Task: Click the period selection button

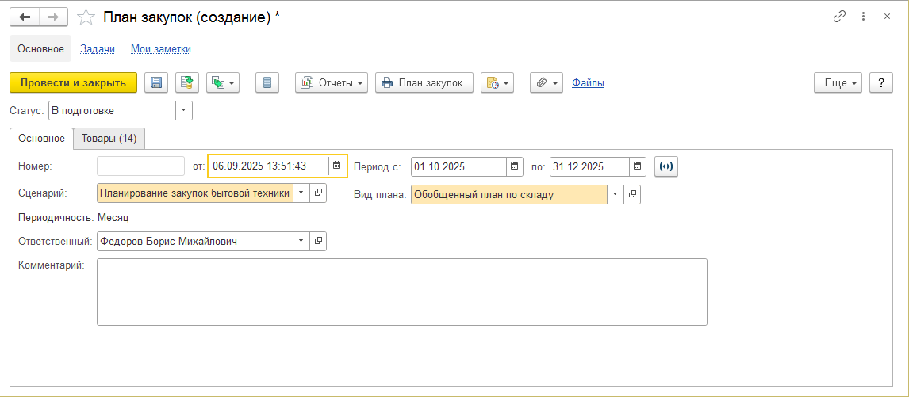Action: [666, 166]
